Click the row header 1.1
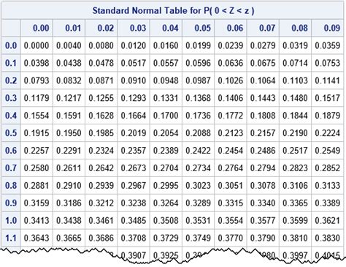This screenshot has height=267, width=346. [11, 238]
